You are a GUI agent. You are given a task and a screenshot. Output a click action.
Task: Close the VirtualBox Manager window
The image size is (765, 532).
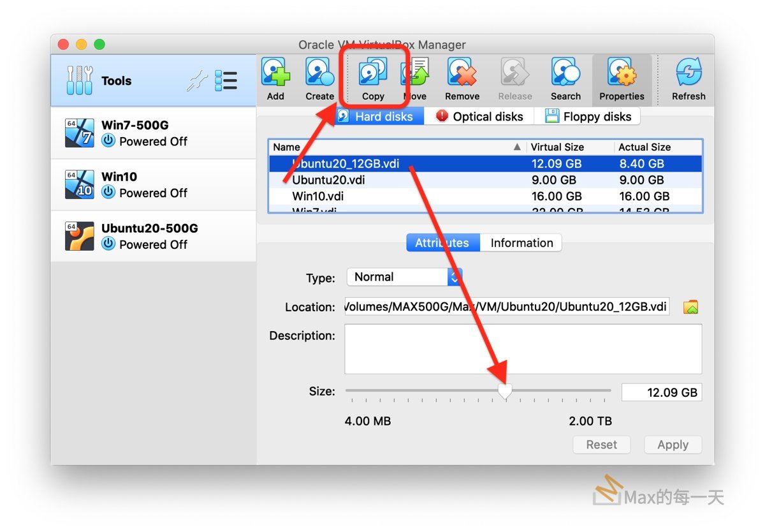(63, 45)
